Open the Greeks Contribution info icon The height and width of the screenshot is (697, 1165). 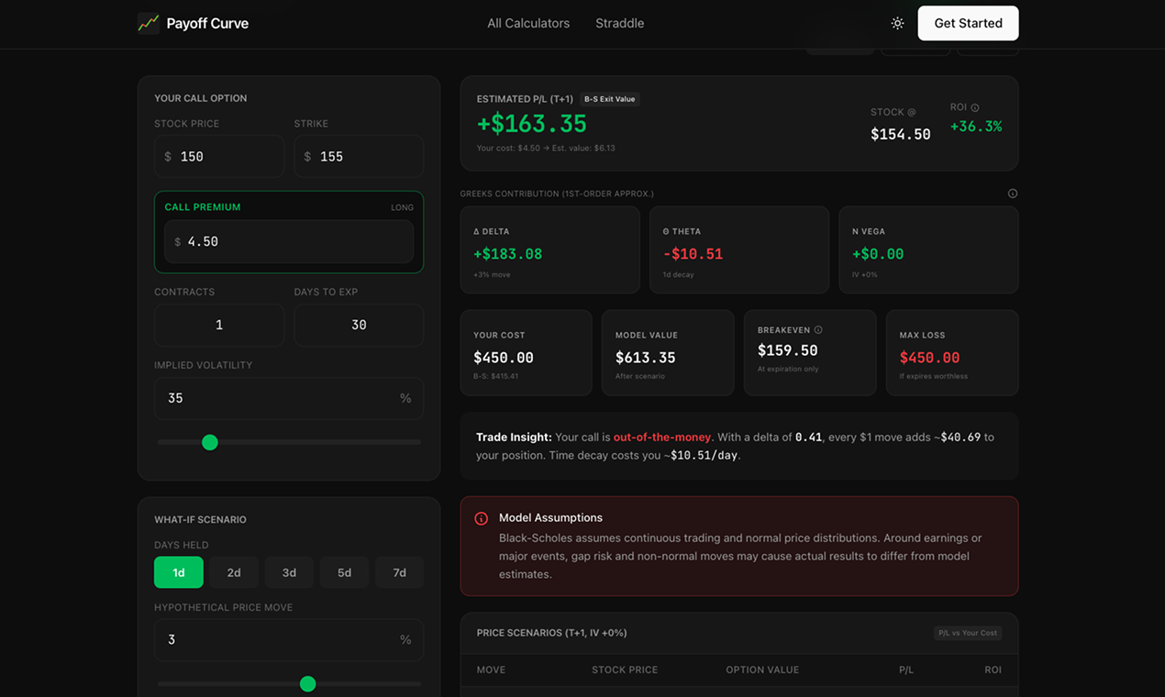tap(1012, 193)
